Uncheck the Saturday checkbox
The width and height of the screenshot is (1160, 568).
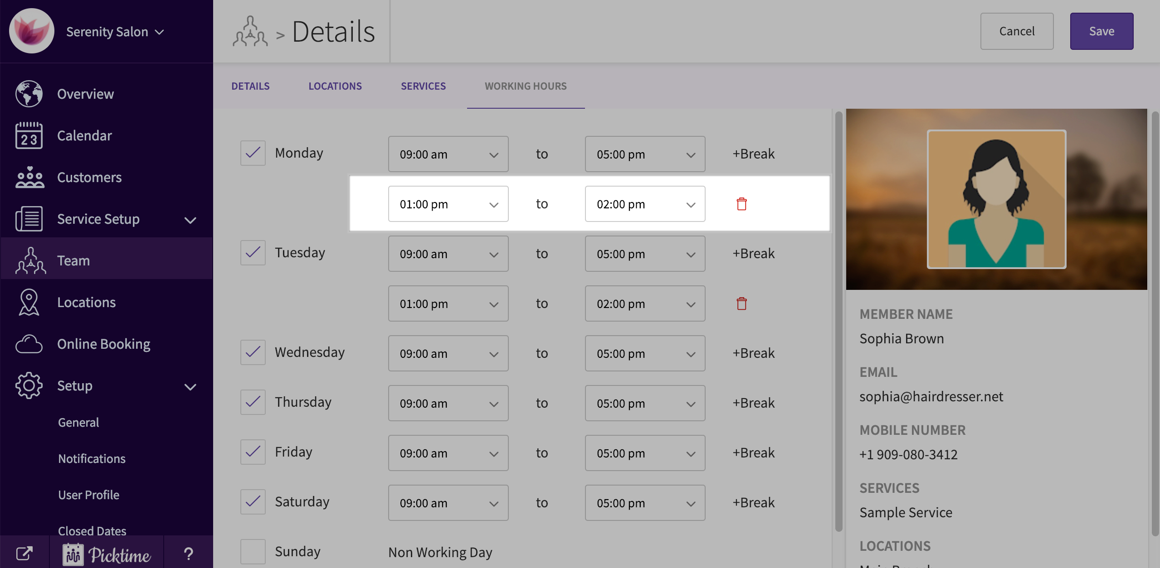[253, 501]
